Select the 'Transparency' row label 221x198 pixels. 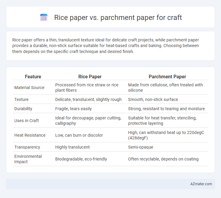(27, 147)
